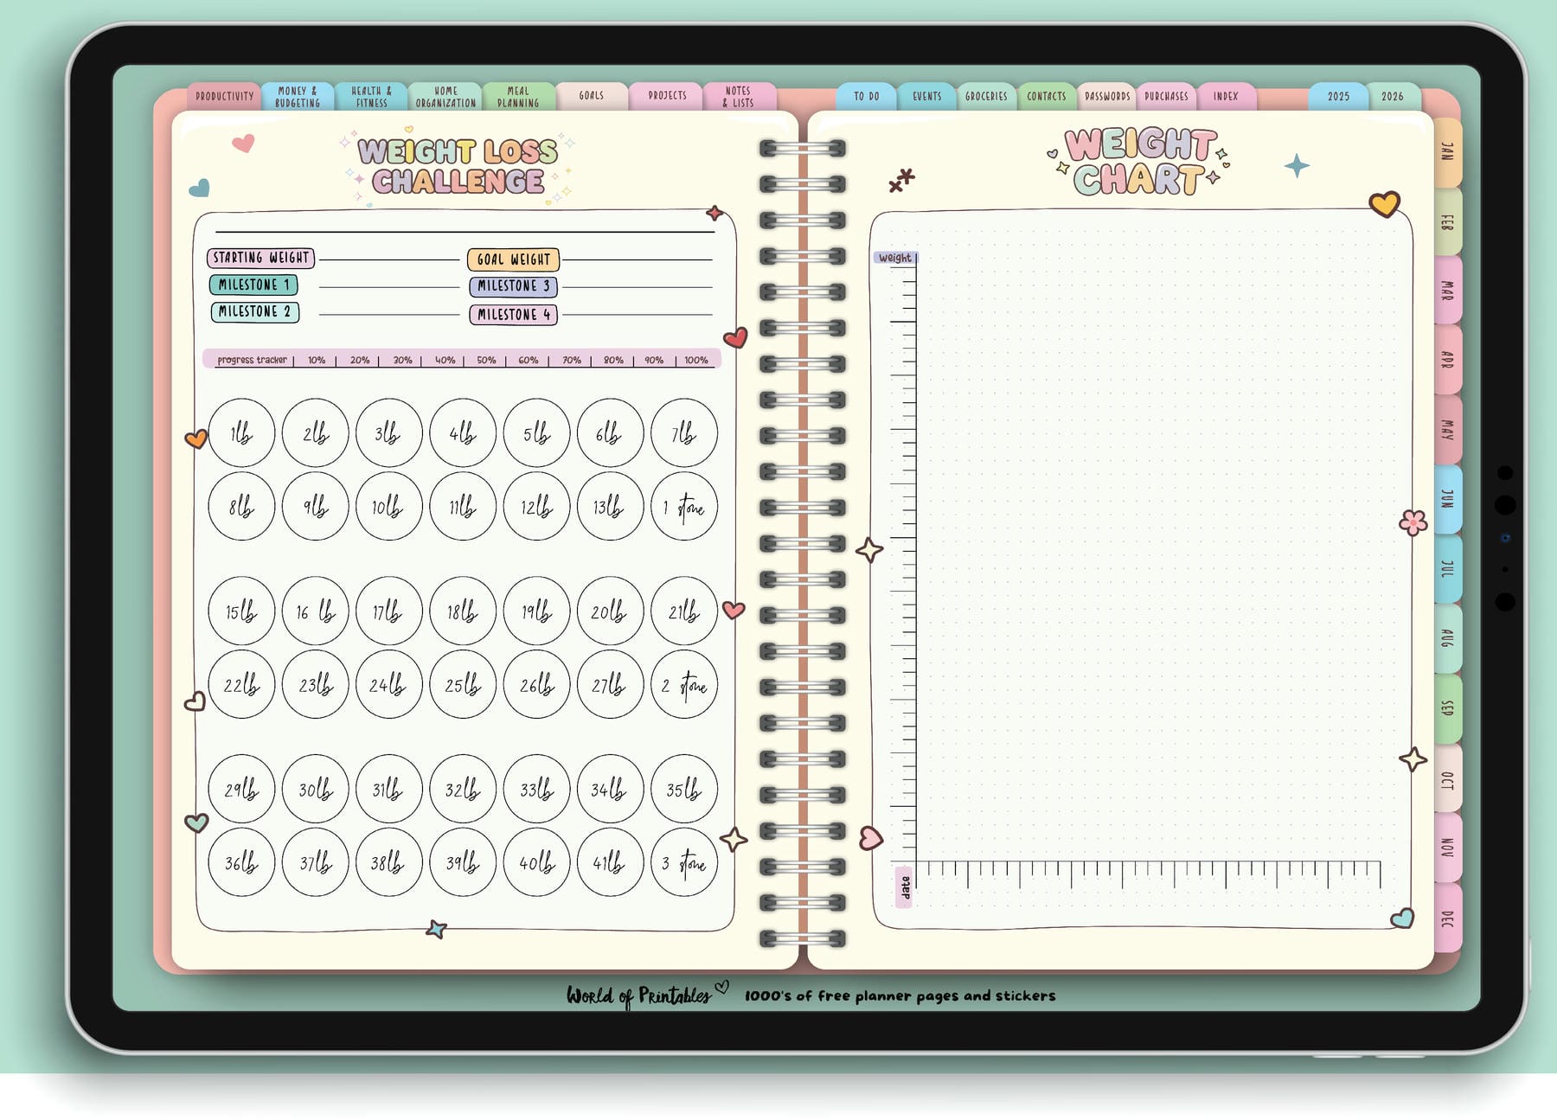Open the Meal Planning tab
The height and width of the screenshot is (1120, 1557).
(518, 96)
